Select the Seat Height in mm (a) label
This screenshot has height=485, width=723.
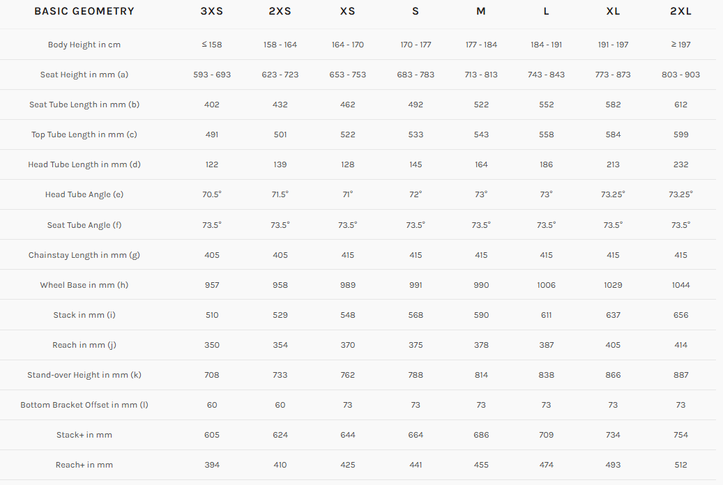(84, 75)
